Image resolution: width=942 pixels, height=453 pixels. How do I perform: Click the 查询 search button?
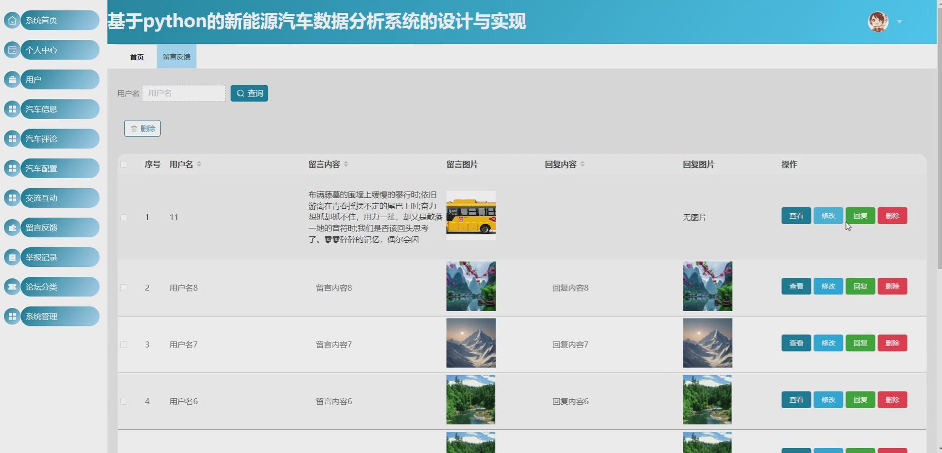pos(249,93)
